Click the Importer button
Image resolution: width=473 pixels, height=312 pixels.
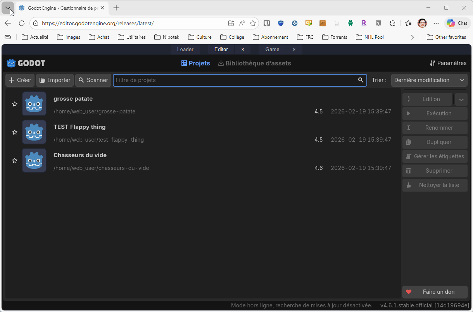(55, 80)
